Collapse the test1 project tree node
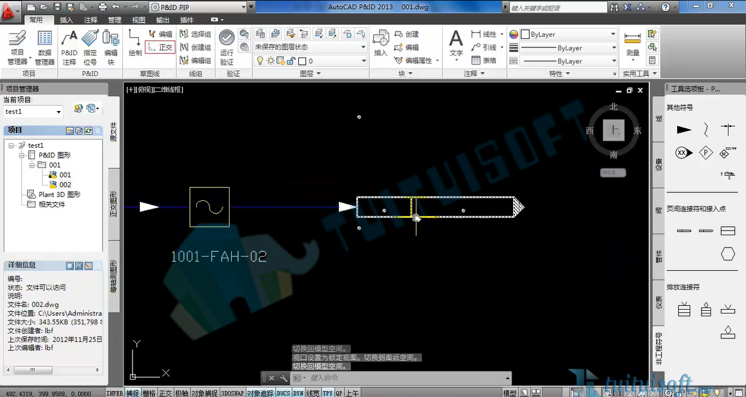Image resolution: width=746 pixels, height=397 pixels. [11, 145]
